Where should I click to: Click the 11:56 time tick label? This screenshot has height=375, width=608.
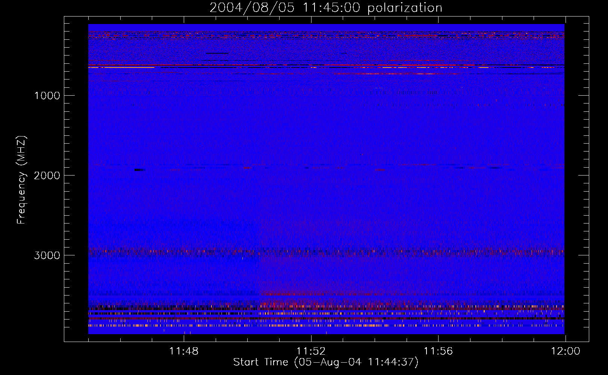click(x=438, y=351)
